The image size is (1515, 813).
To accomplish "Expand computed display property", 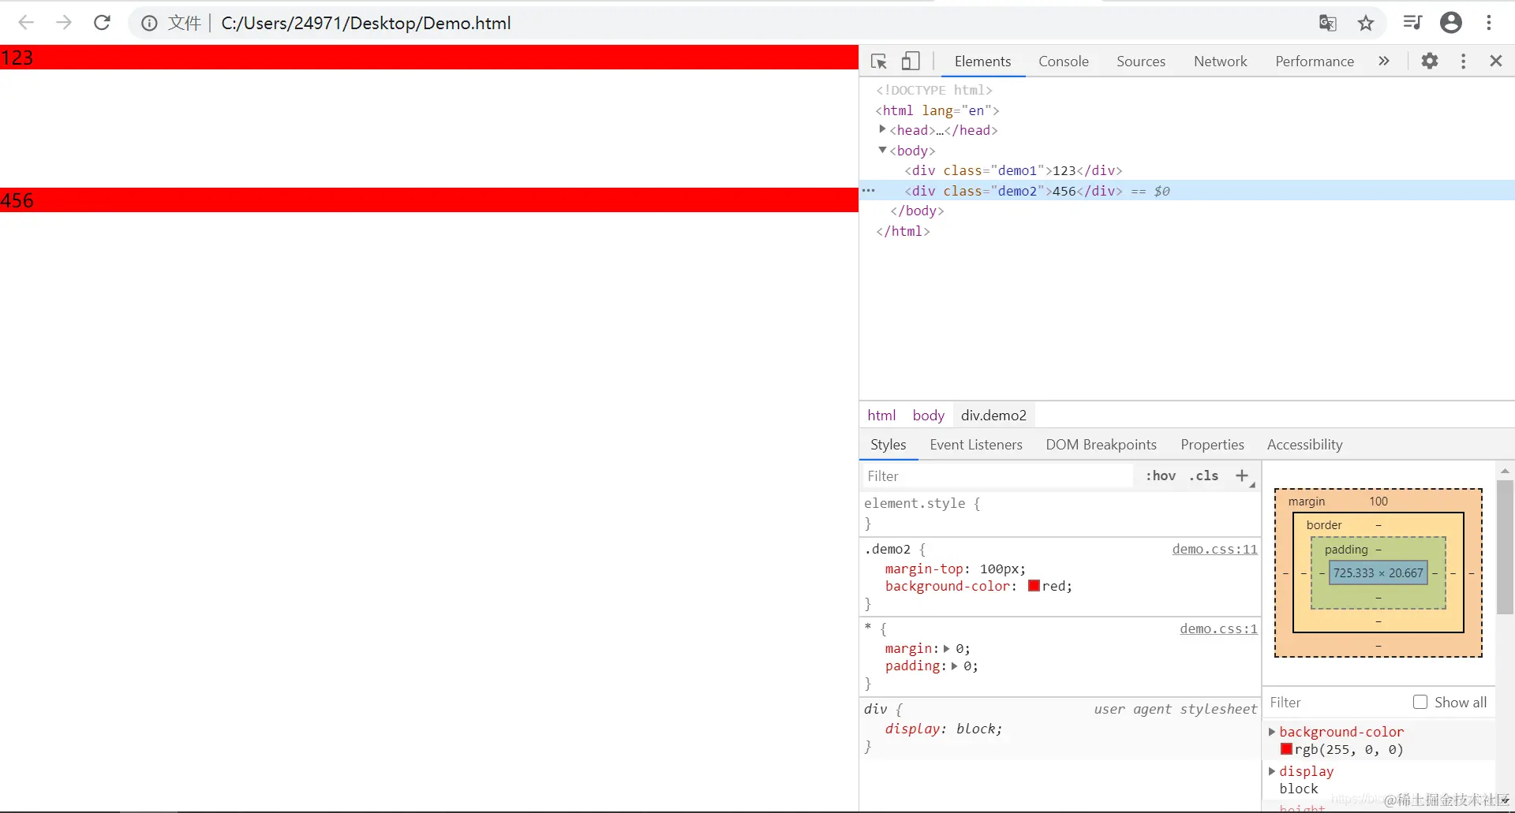I will click(1272, 771).
